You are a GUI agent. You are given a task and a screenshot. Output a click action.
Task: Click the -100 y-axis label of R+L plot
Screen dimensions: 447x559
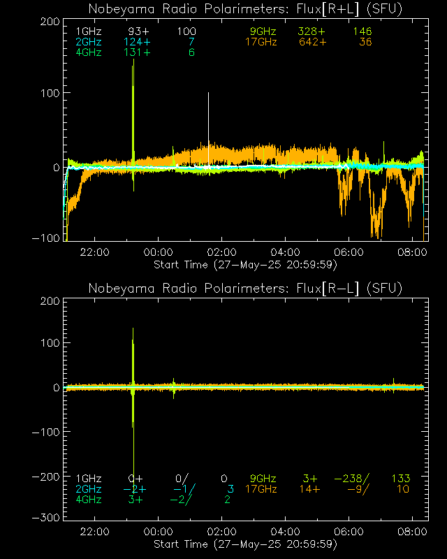point(46,238)
